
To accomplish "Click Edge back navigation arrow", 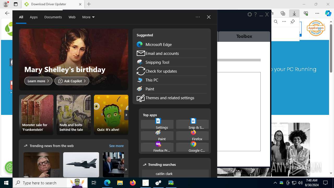I will (x=7, y=13).
